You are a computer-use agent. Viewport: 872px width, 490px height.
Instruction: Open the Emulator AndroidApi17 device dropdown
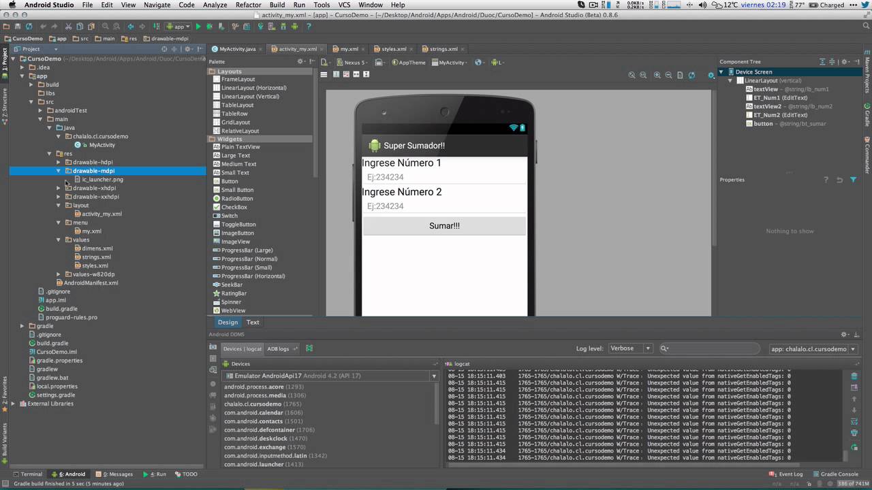pos(330,376)
